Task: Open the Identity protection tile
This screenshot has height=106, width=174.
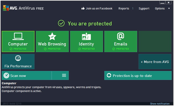Action: point(86,42)
